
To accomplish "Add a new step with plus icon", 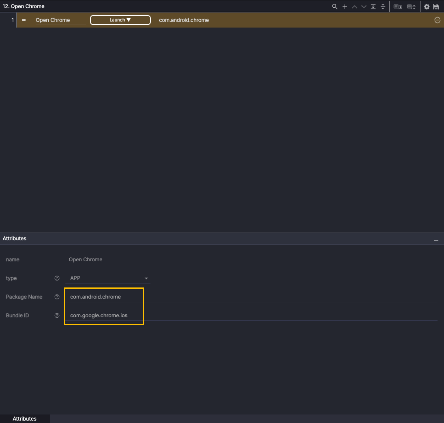I will point(345,6).
